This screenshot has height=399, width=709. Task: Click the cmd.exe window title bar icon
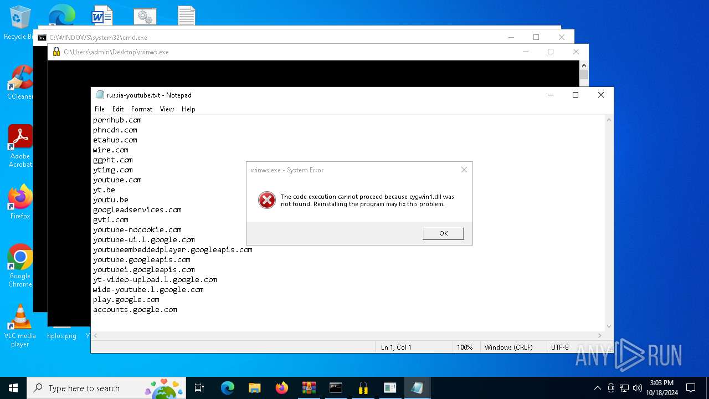(42, 38)
